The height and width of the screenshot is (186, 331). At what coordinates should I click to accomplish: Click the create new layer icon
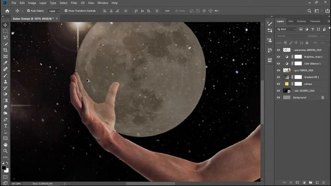pyautogui.click(x=317, y=182)
